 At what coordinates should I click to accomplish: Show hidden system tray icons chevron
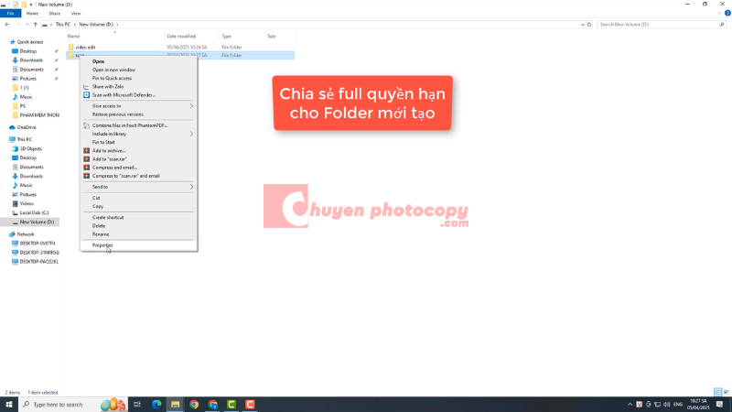(630, 405)
